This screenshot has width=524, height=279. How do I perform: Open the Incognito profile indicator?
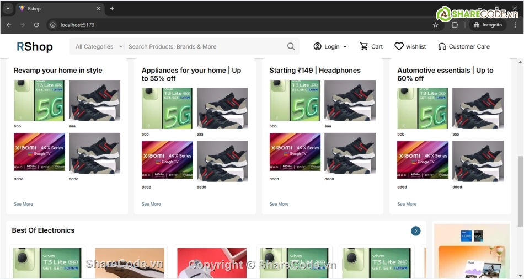point(488,25)
